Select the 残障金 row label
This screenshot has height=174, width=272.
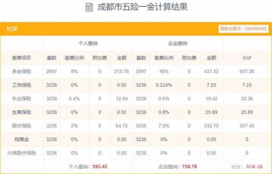click(x=21, y=140)
